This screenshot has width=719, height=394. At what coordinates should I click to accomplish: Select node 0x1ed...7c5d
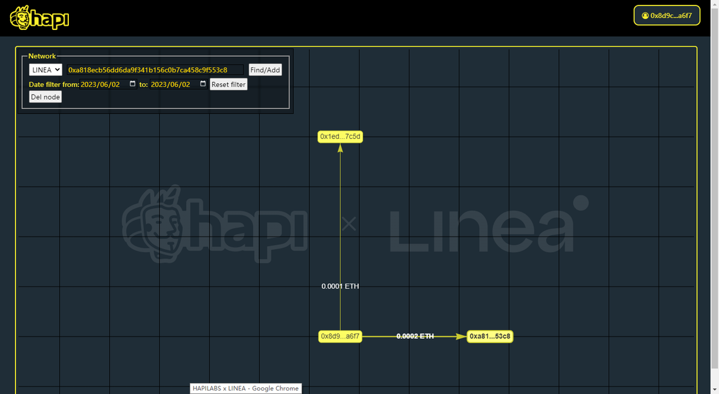coord(340,137)
